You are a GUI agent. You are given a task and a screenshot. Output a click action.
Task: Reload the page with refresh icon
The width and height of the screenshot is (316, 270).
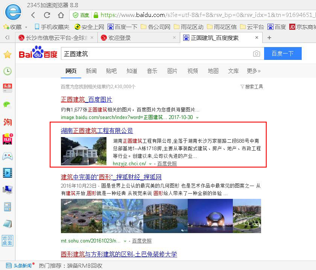click(x=47, y=15)
